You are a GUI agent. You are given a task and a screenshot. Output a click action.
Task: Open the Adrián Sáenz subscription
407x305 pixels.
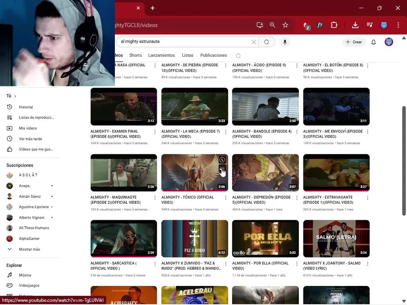point(30,196)
